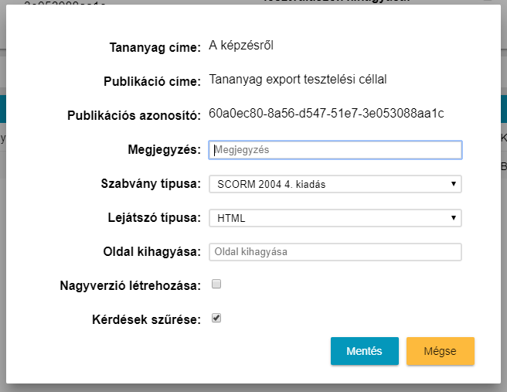The width and height of the screenshot is (507, 392).
Task: Click the publication ID text 60a0ec80-8a56
Action: click(326, 114)
